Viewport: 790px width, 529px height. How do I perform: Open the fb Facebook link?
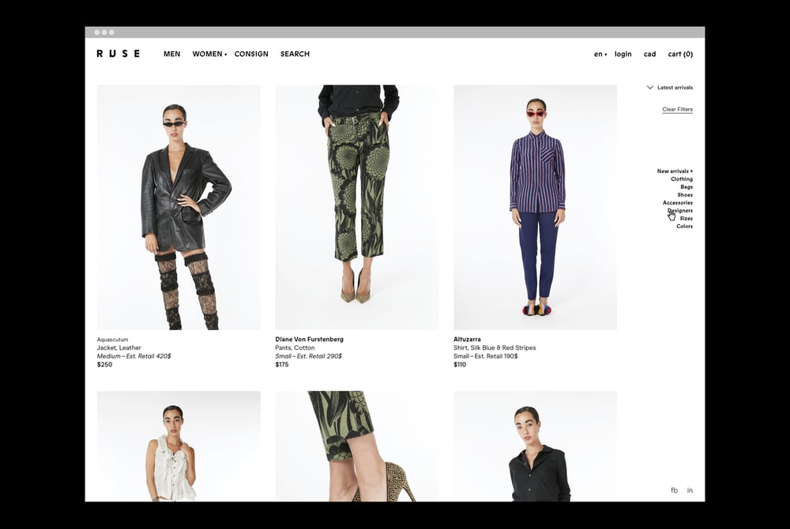[x=674, y=490]
